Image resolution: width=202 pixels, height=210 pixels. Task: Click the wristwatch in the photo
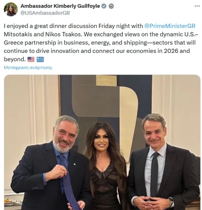point(171,202)
